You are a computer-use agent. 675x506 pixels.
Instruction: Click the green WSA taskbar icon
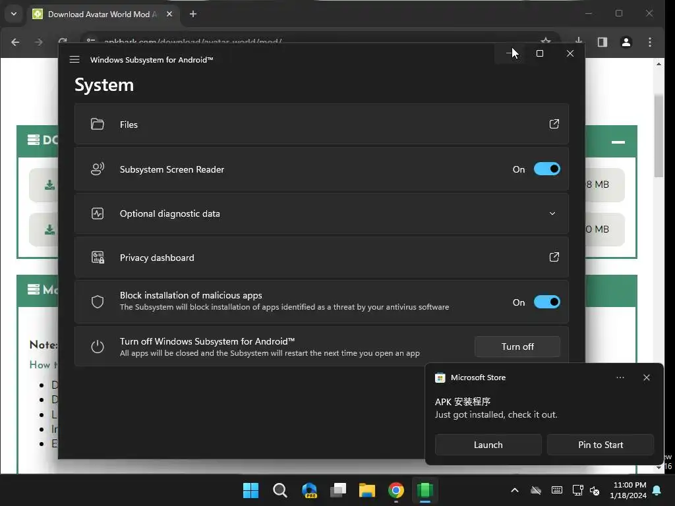(x=425, y=490)
